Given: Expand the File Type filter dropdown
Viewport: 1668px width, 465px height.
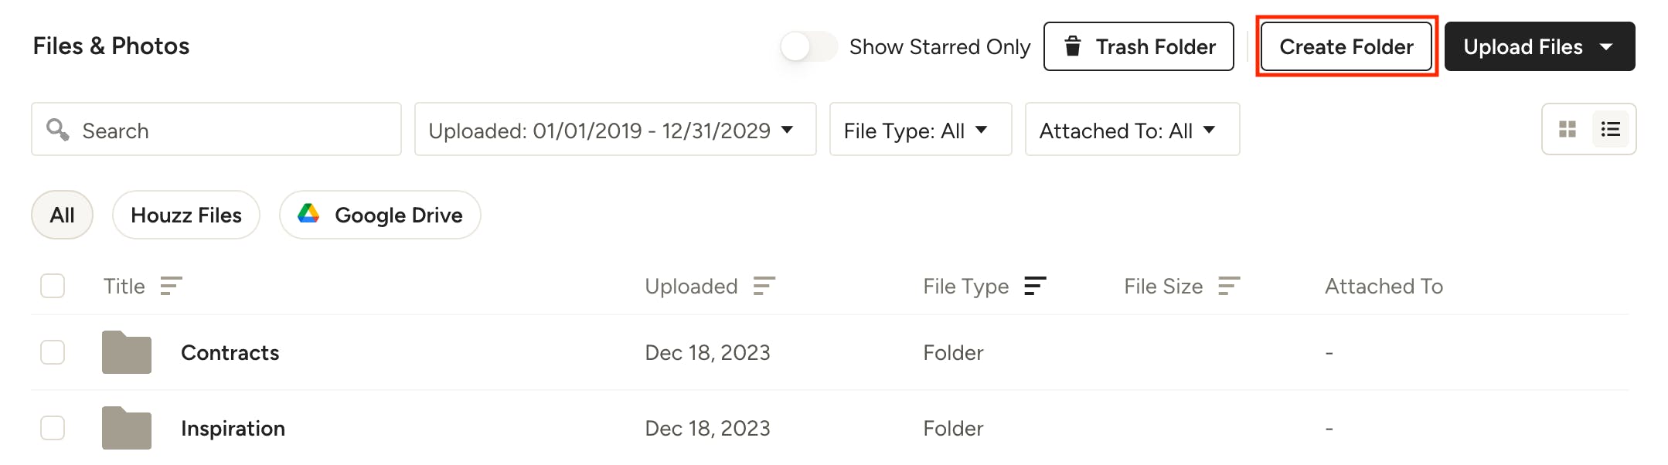Looking at the screenshot, I should [x=920, y=130].
